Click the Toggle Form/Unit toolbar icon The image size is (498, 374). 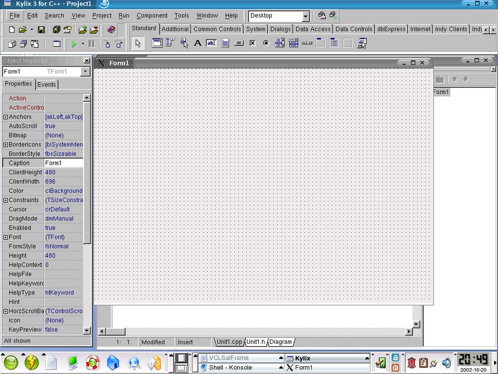(35, 44)
